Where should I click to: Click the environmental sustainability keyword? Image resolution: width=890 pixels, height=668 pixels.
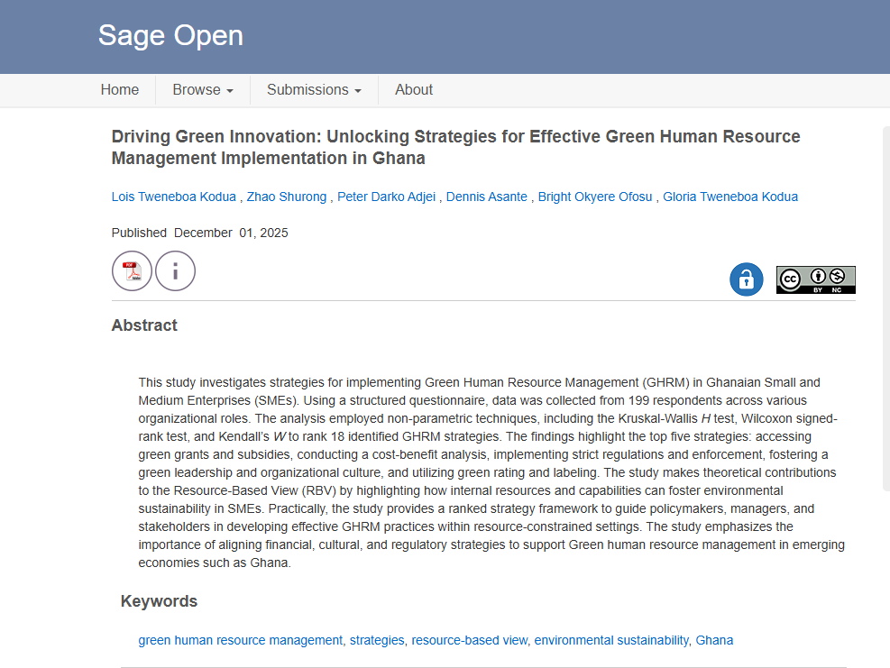tap(610, 640)
